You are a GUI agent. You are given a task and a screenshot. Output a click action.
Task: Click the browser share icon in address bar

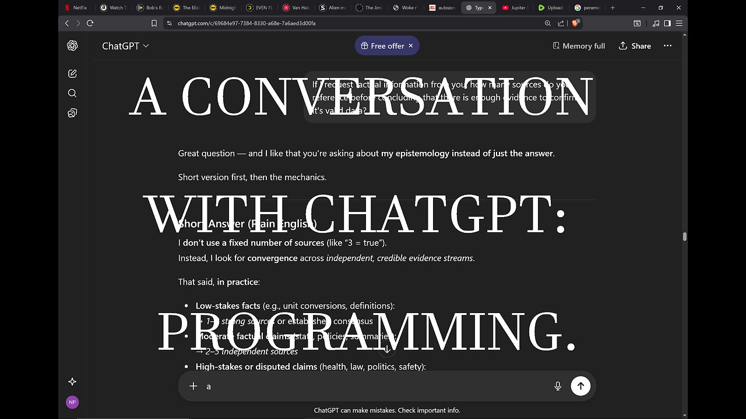pyautogui.click(x=561, y=23)
